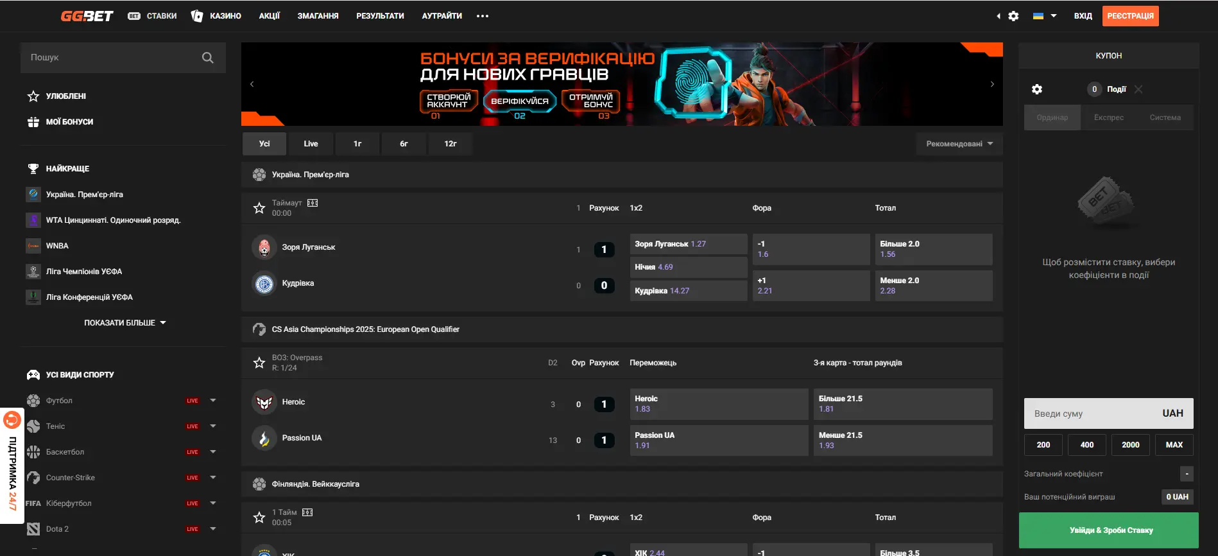Screen dimensions: 1218x556
Task: Favorite the Heroic vs Passion UA match
Action: [x=259, y=363]
